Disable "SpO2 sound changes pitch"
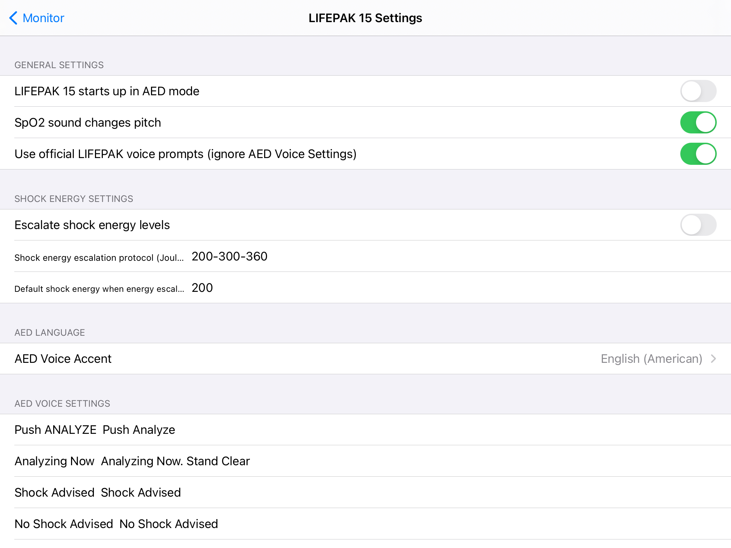This screenshot has width=731, height=548. [697, 122]
